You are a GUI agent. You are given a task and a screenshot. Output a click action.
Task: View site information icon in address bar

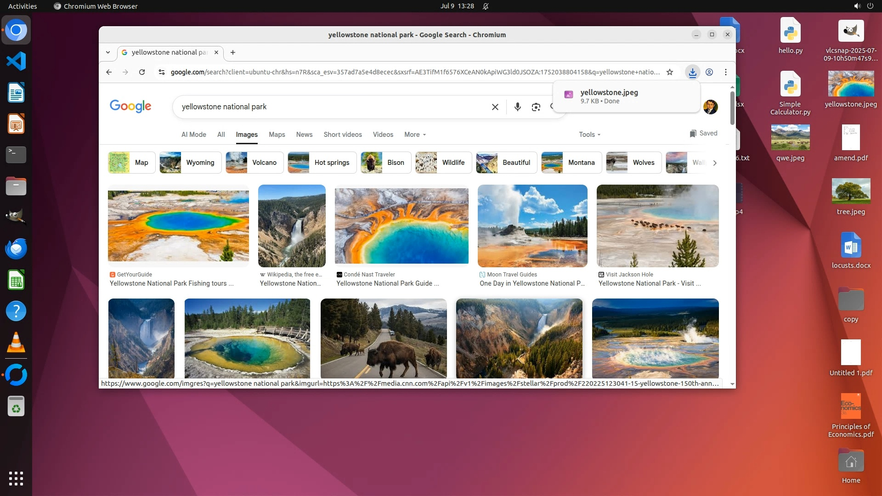point(161,72)
